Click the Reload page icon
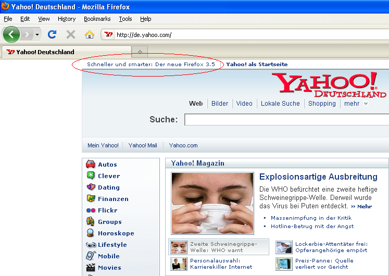 pos(52,35)
